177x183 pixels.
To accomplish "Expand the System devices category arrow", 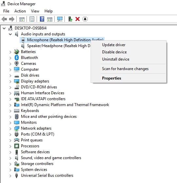I will tap(10, 170).
